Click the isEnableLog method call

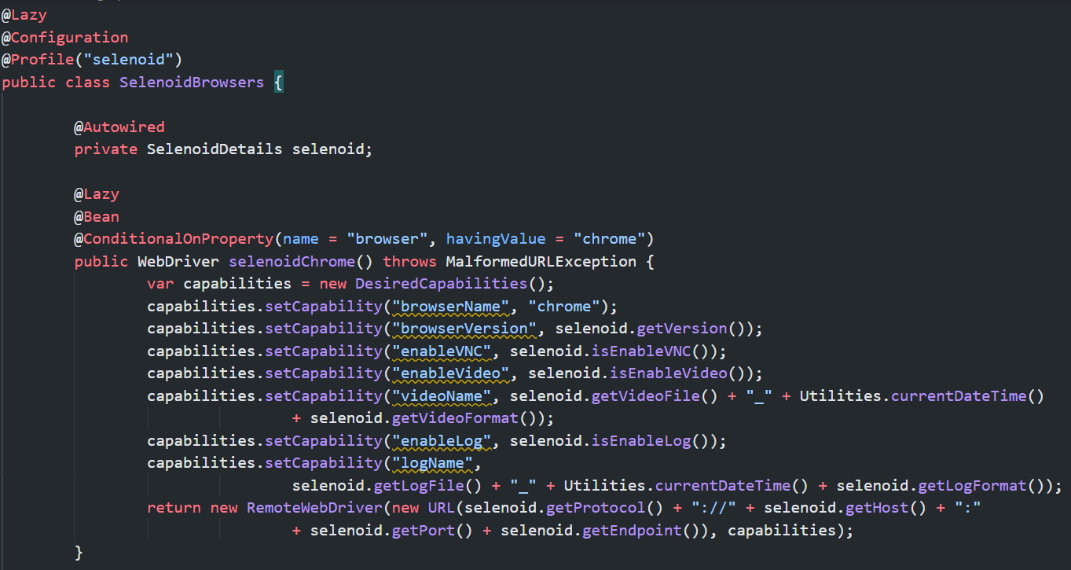(x=641, y=440)
